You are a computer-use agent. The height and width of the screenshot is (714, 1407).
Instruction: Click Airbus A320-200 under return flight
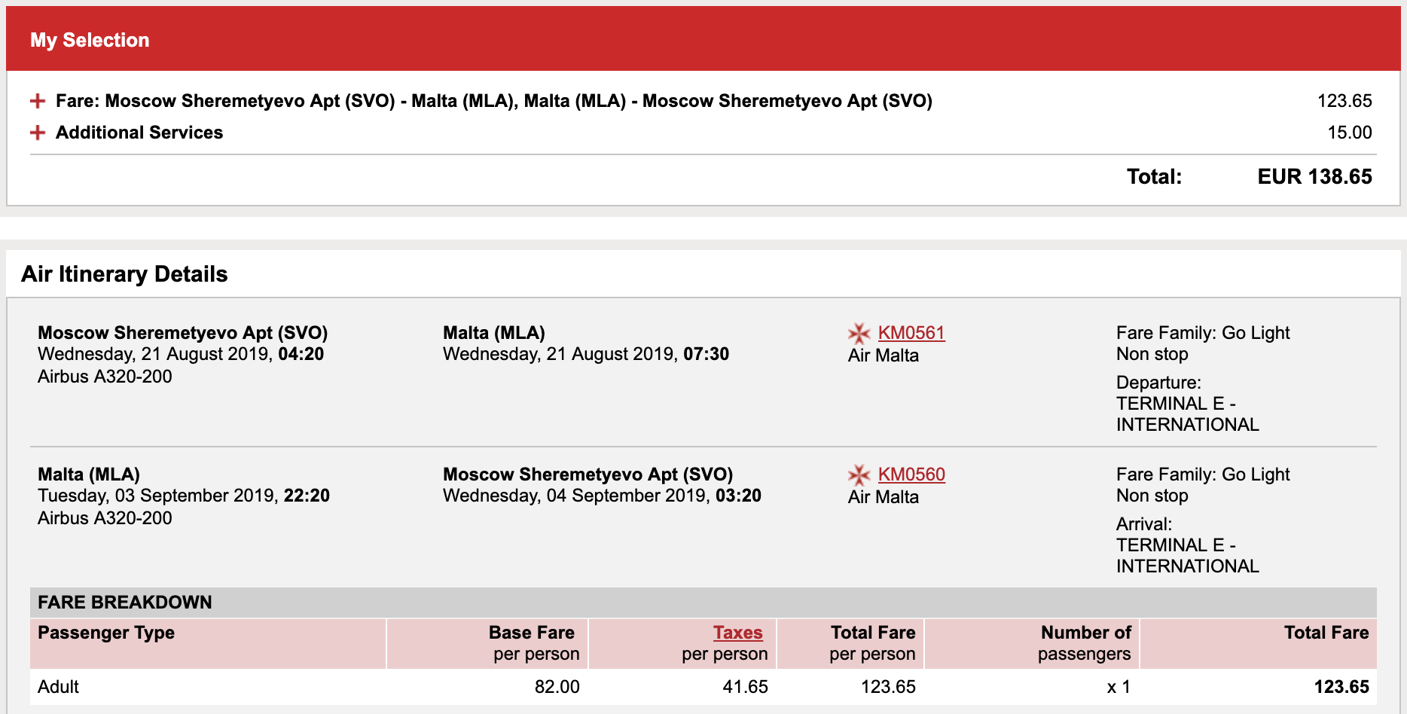tap(105, 518)
